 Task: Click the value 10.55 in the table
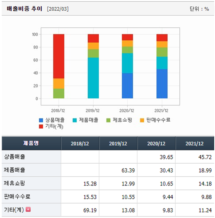pos(128,197)
